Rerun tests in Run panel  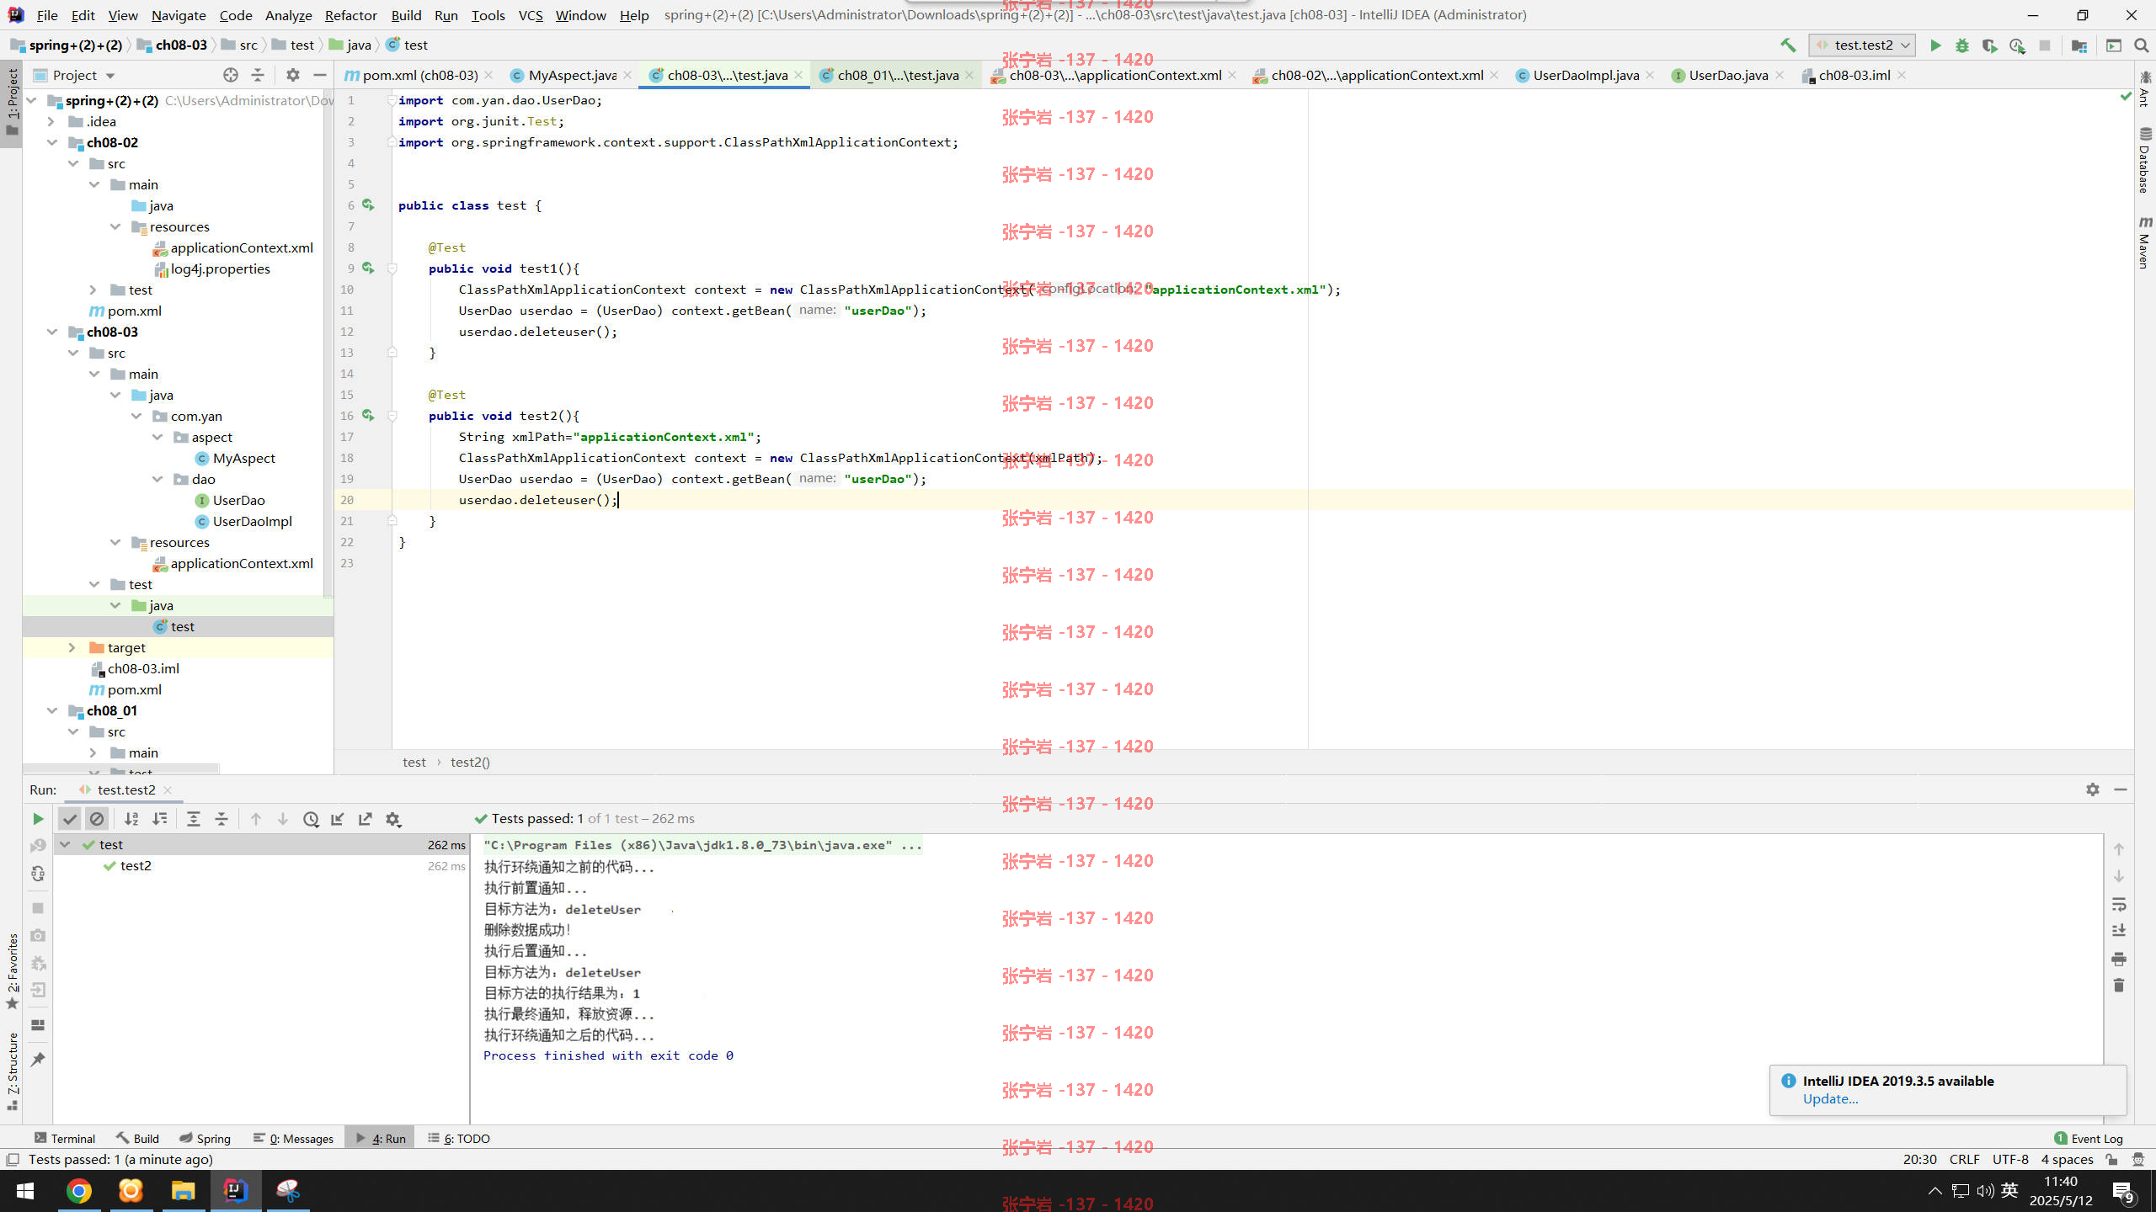click(x=38, y=819)
